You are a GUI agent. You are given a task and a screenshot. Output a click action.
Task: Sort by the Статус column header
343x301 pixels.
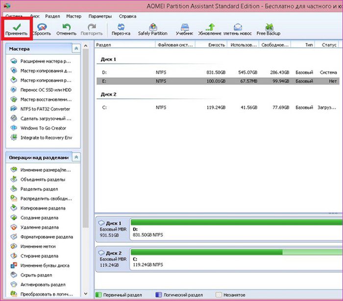click(x=327, y=45)
